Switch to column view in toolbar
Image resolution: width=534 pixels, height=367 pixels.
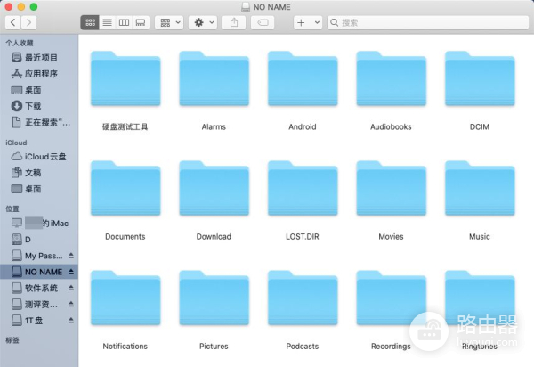(x=124, y=21)
